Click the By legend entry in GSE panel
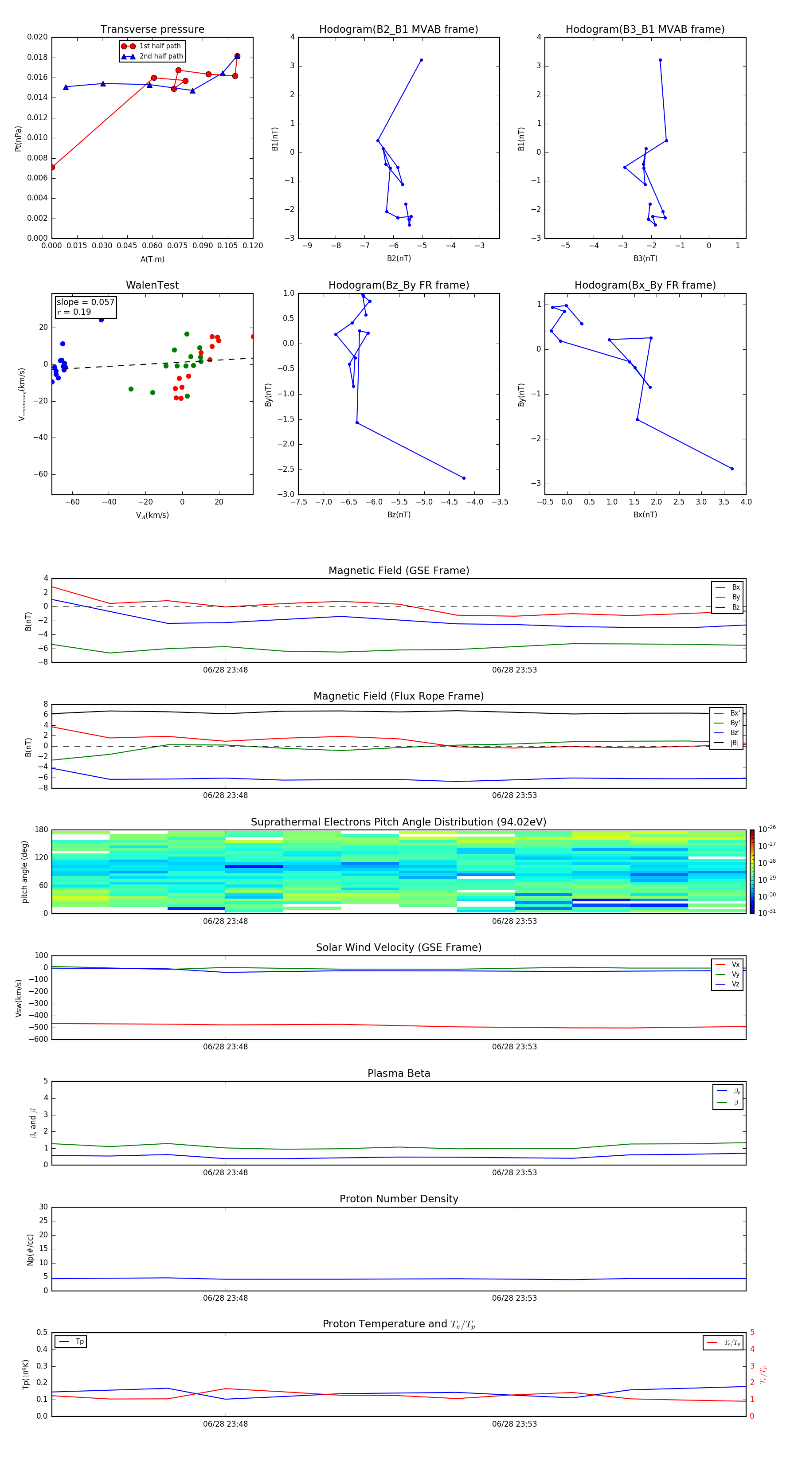This screenshot has width=798, height=1463. [728, 598]
